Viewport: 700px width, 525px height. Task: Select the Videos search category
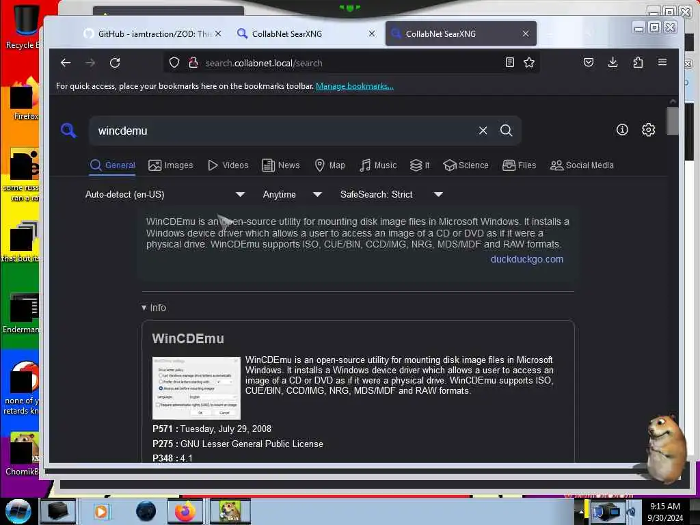tap(228, 165)
